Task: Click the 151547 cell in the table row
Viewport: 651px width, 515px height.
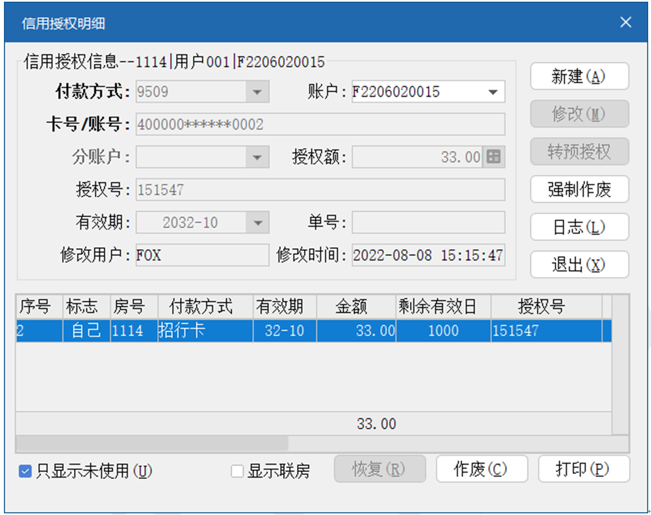Action: (x=546, y=331)
